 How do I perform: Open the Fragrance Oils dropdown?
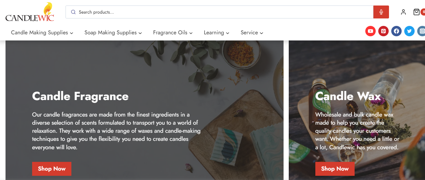click(x=173, y=33)
